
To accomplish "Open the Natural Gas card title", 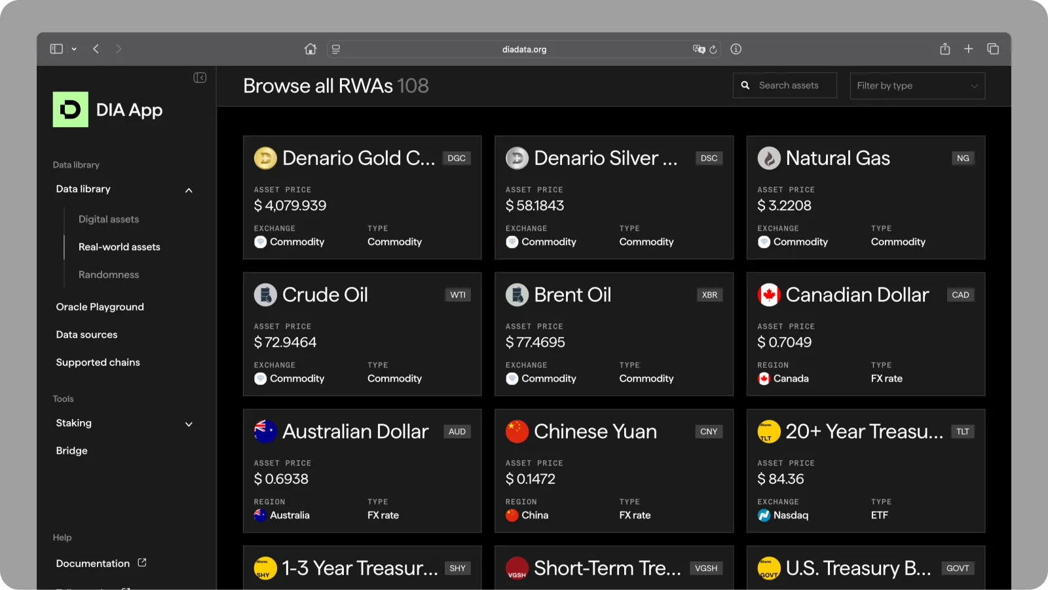I will pyautogui.click(x=838, y=158).
